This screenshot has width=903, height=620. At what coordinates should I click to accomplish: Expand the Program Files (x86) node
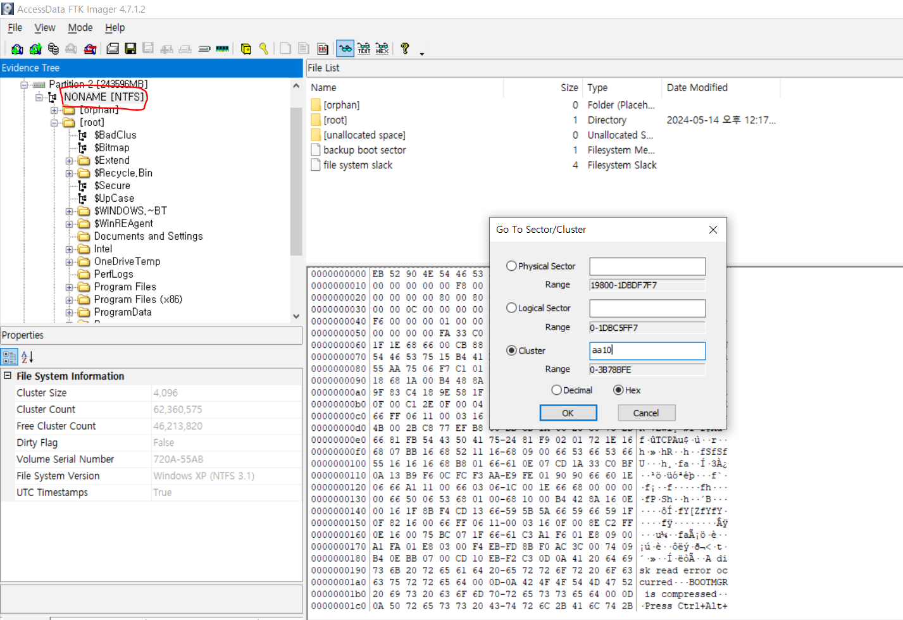coord(69,300)
